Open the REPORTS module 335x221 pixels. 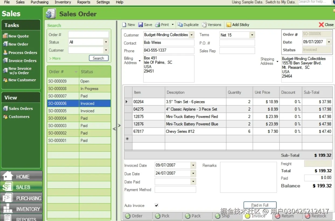21,218
